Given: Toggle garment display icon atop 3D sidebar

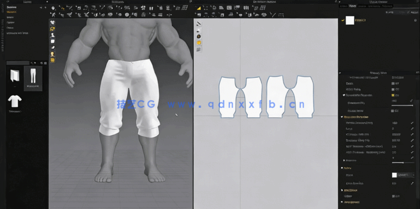Looking at the screenshot, I should click(53, 23).
